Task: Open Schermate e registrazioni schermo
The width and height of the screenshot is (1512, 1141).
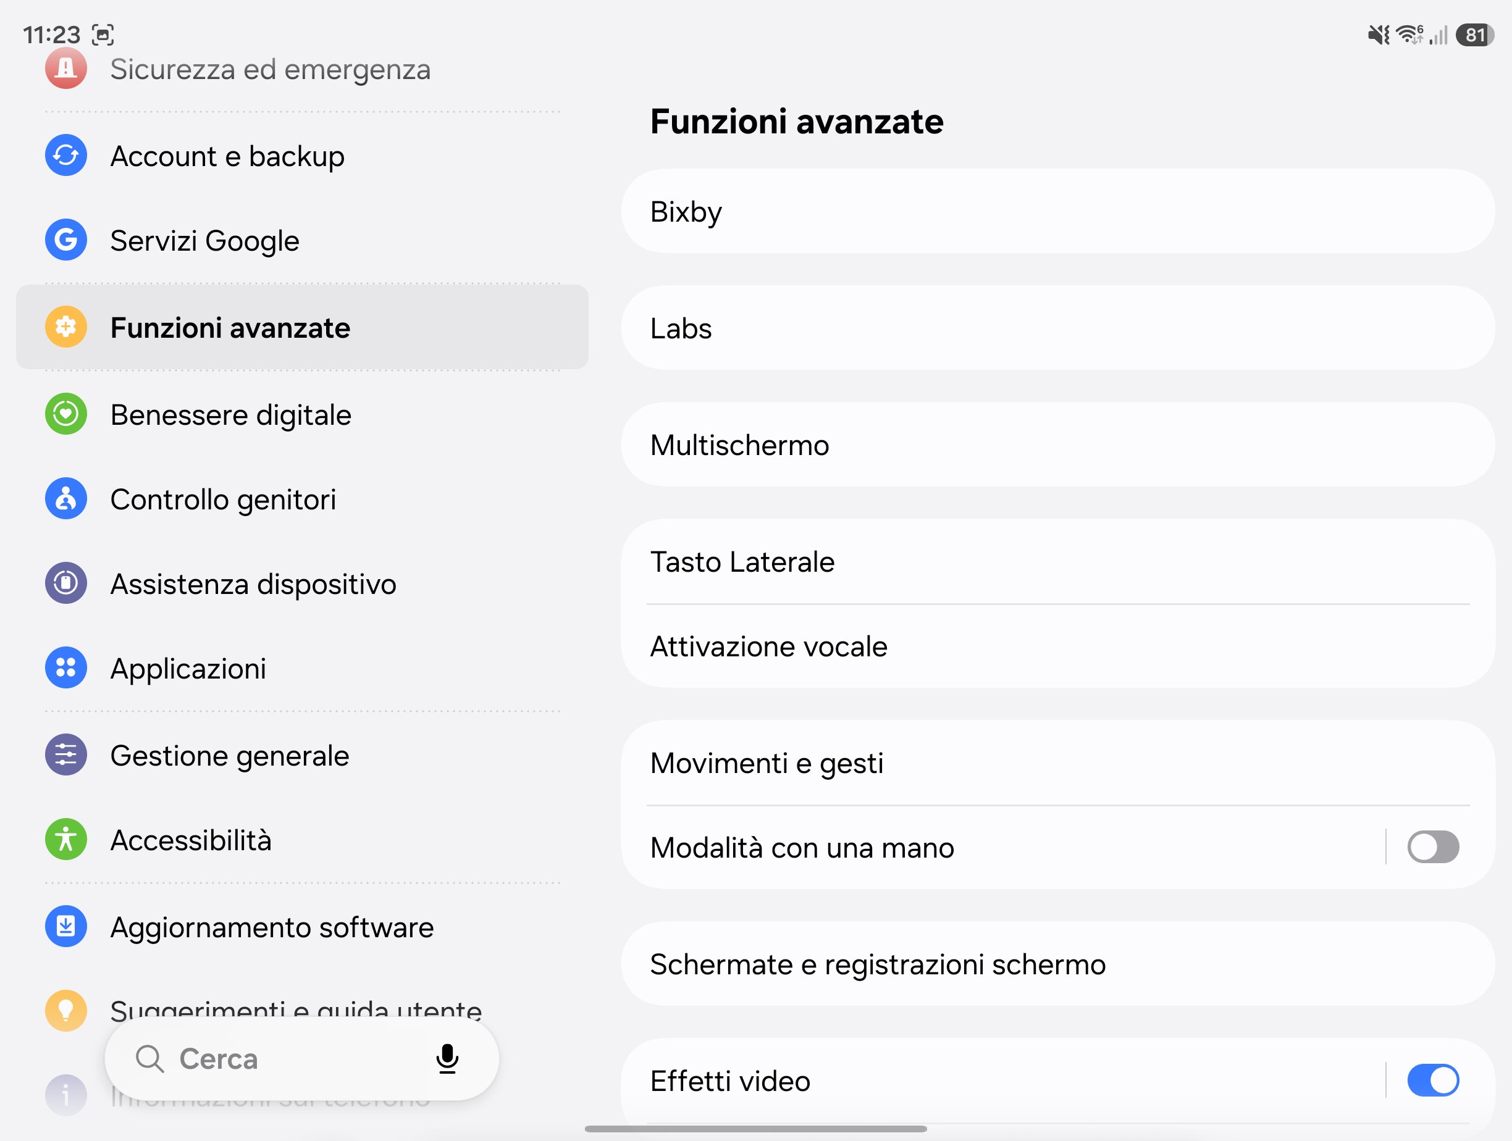Action: click(x=1057, y=964)
